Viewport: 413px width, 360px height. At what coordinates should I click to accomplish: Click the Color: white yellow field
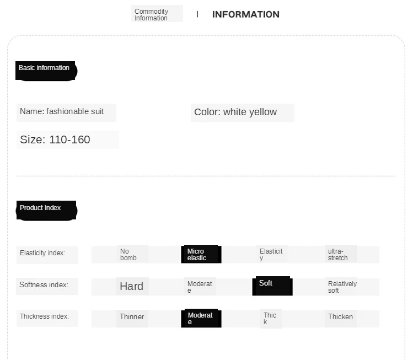(242, 112)
